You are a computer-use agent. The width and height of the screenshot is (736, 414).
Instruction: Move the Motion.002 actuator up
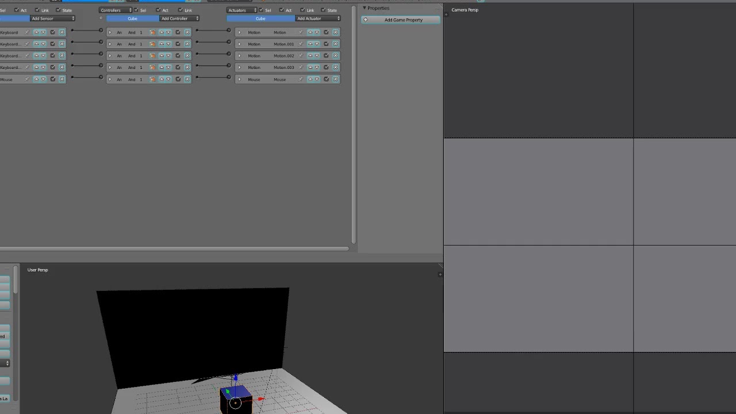(310, 56)
